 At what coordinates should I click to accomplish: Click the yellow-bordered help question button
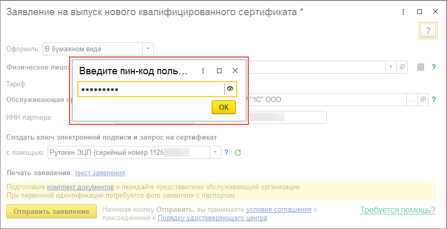coord(428,30)
